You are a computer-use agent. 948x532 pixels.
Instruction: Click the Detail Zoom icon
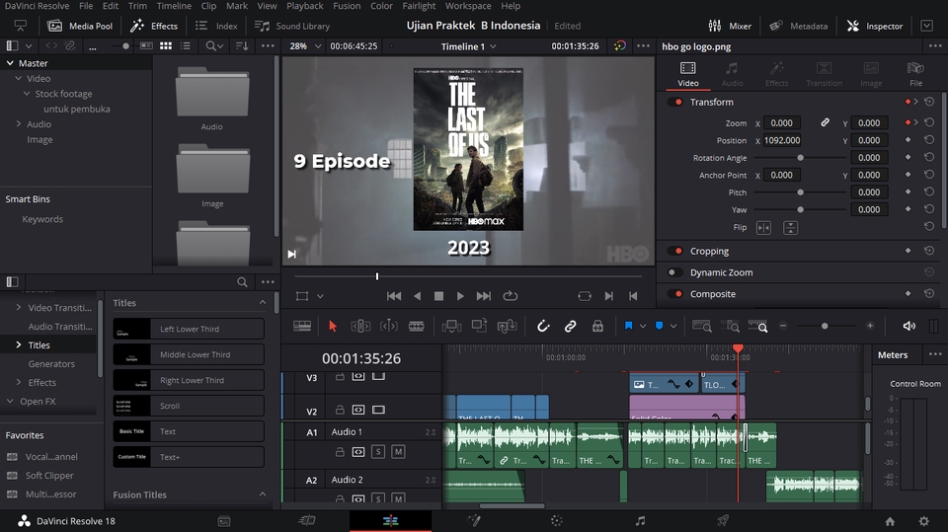731,326
